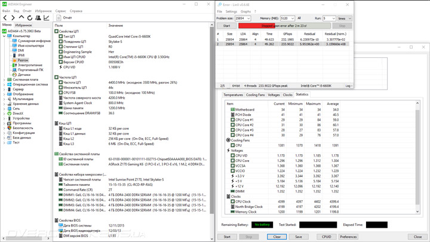Switch to the Cooling Fans tab

click(x=256, y=95)
